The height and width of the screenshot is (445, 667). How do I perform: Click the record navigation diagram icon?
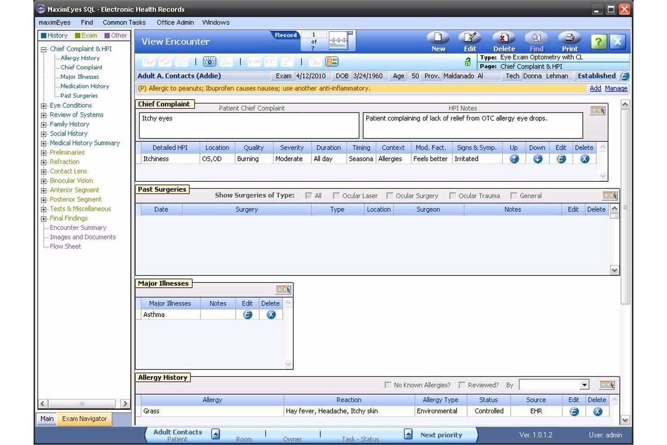point(341,41)
